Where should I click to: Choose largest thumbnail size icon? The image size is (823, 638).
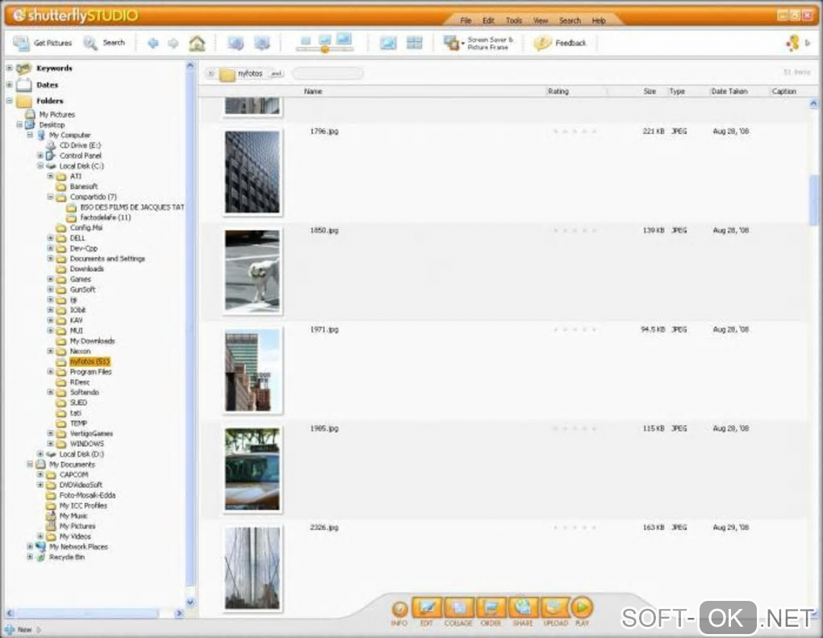344,39
